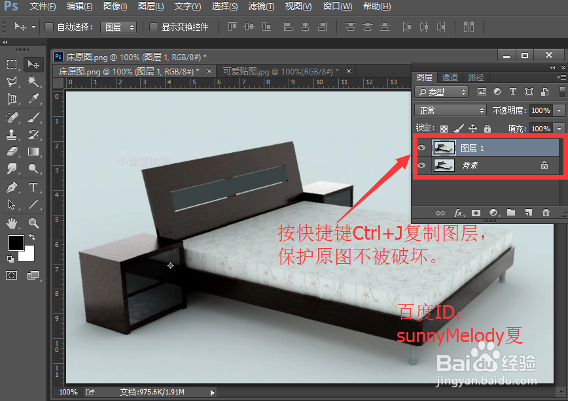
Task: Select the Clone Stamp tool
Action: [x=12, y=134]
